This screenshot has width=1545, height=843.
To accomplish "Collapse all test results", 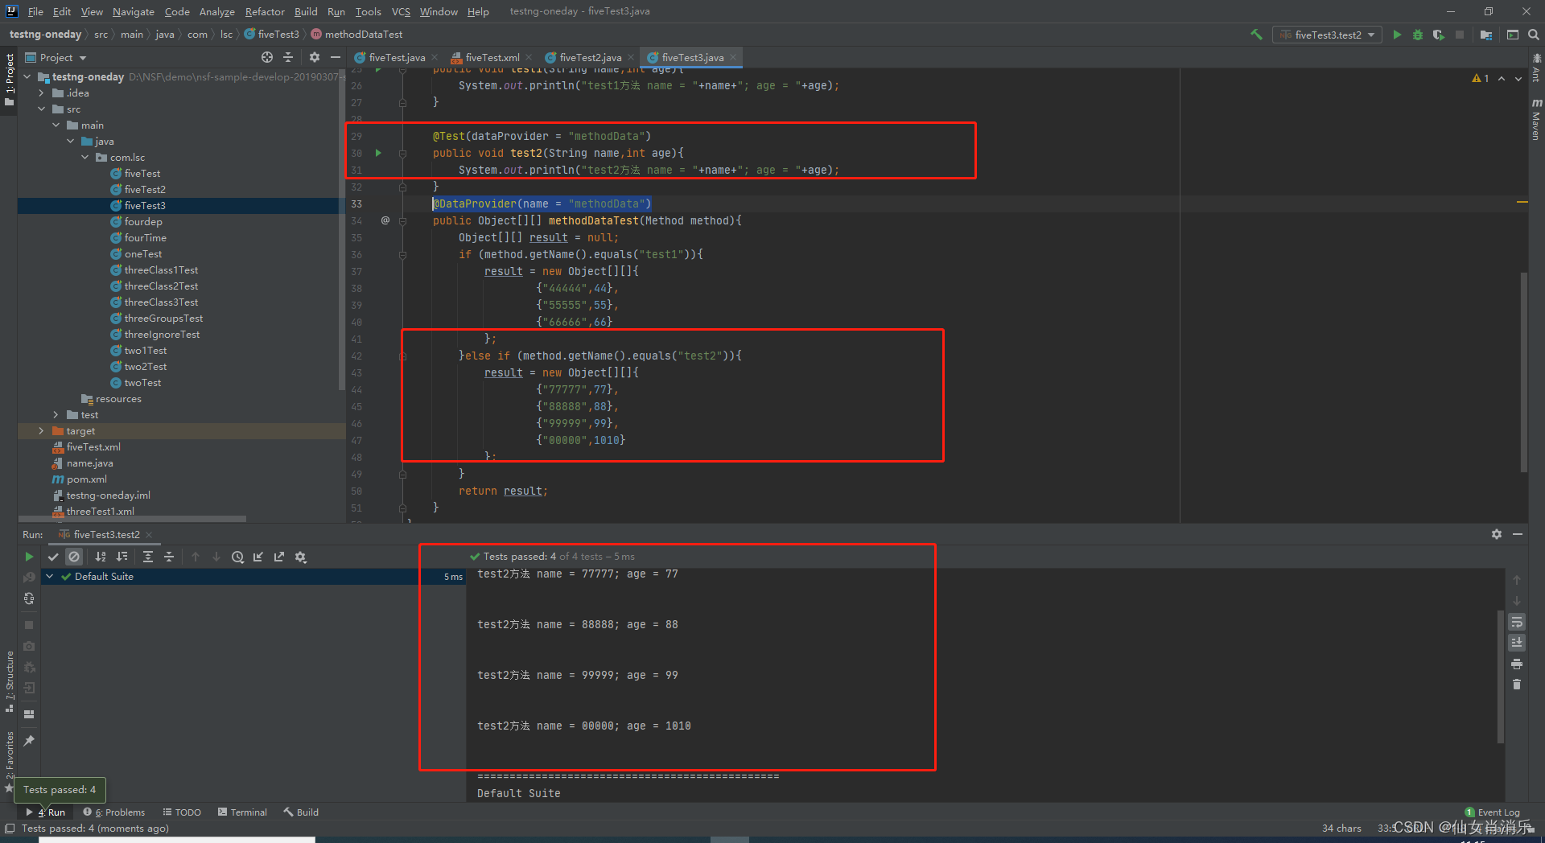I will (x=169, y=557).
